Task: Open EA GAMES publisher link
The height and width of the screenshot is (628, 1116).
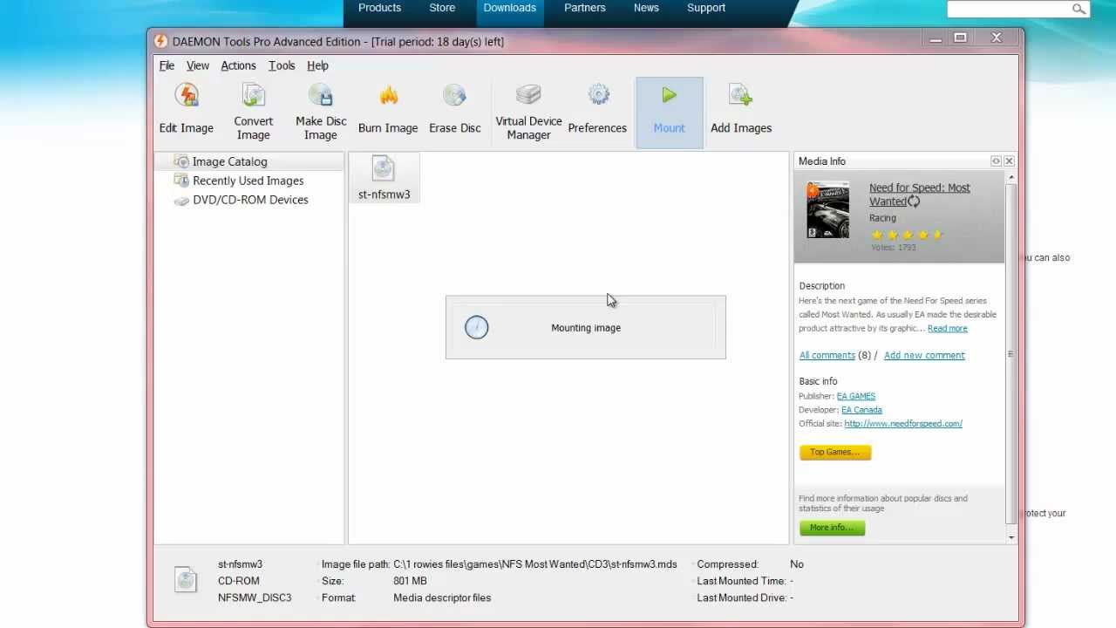Action: coord(855,396)
